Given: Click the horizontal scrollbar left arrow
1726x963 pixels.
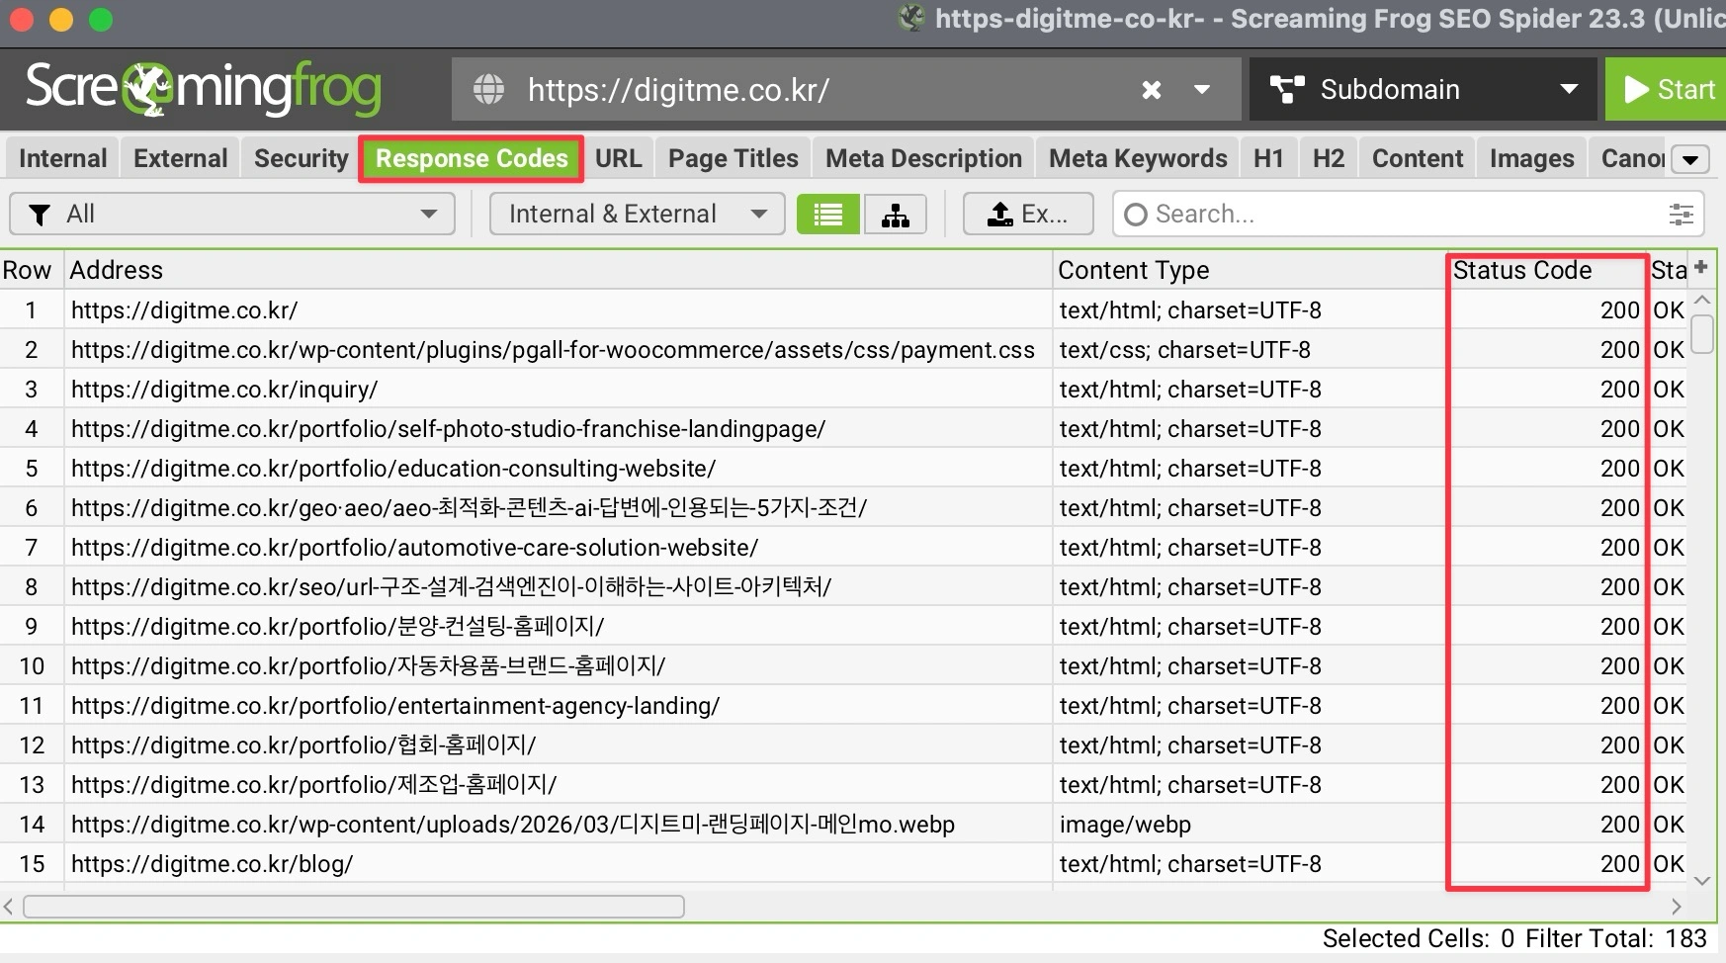Looking at the screenshot, I should pyautogui.click(x=9, y=907).
